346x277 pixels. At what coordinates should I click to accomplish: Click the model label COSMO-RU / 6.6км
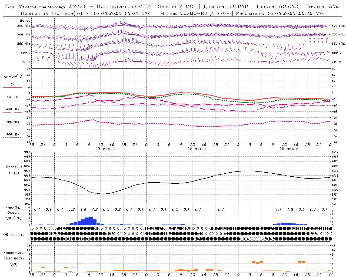click(x=205, y=13)
